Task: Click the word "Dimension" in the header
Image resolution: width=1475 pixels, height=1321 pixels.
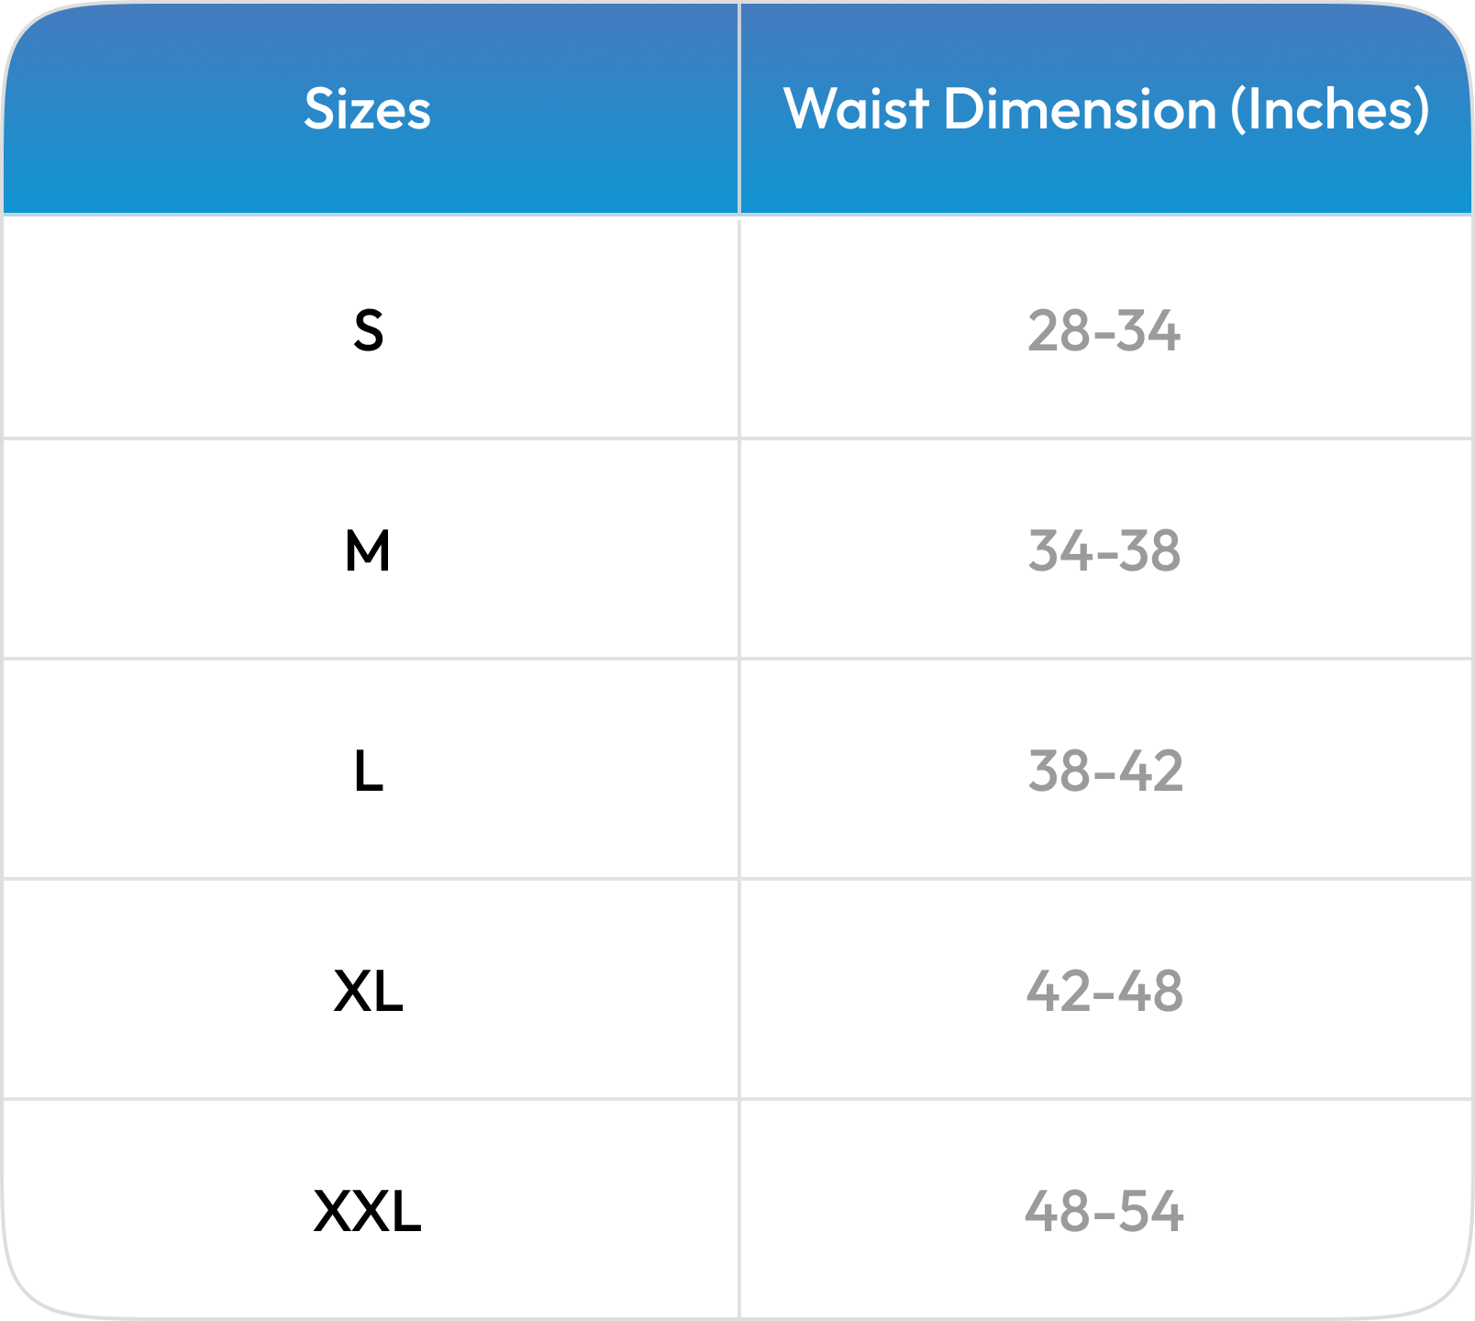Action: 1080,110
